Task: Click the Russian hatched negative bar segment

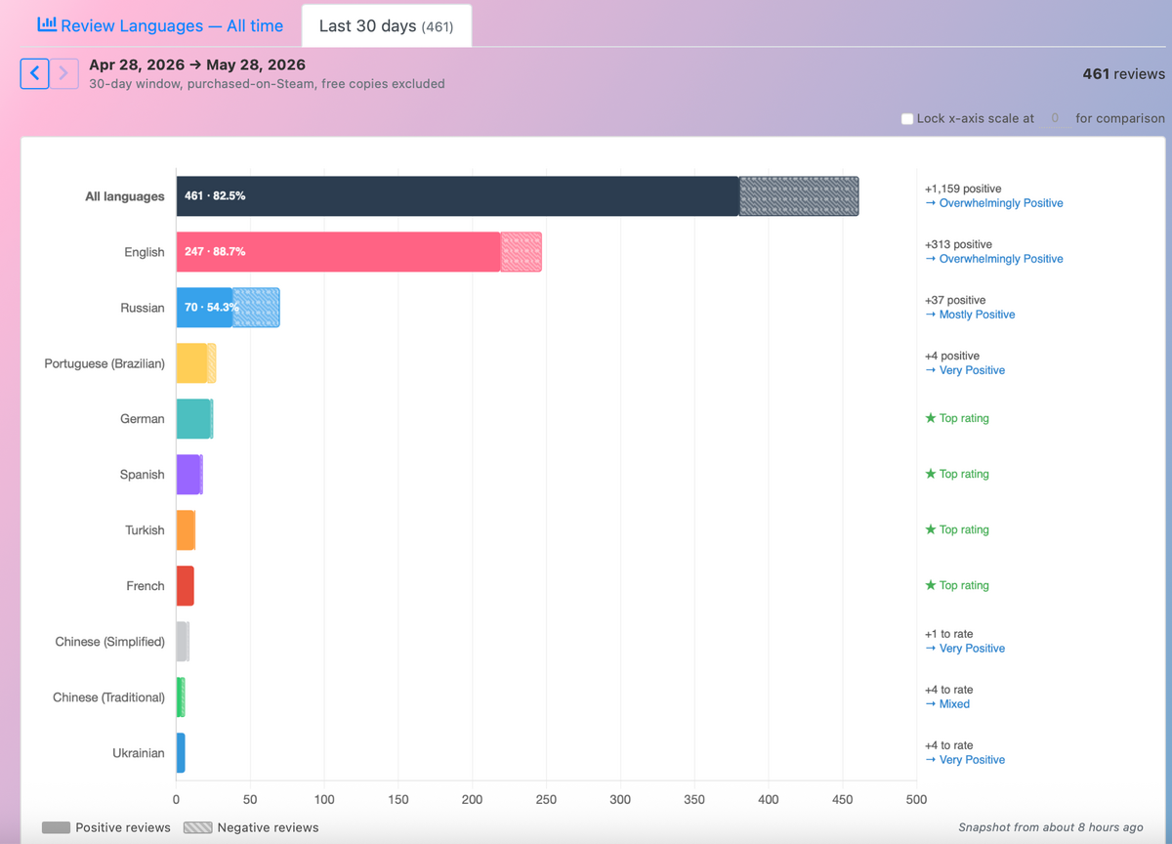Action: point(256,308)
